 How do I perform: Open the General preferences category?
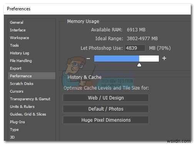pyautogui.click(x=17, y=23)
